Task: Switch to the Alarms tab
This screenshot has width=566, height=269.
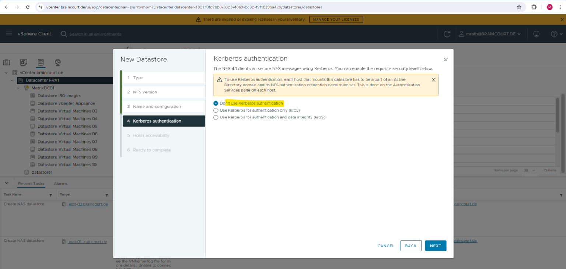Action: coord(61,184)
